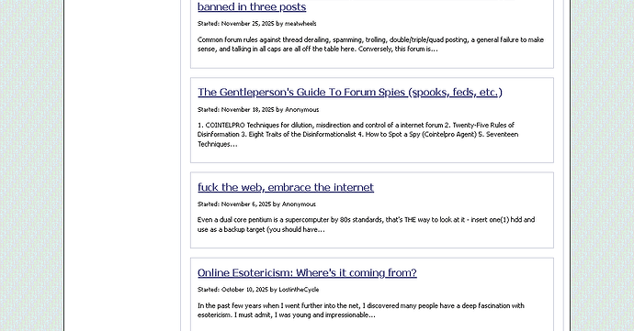Click 'Started: November 18, 2025 by Anonymous' line
This screenshot has height=331, width=634.
click(258, 109)
